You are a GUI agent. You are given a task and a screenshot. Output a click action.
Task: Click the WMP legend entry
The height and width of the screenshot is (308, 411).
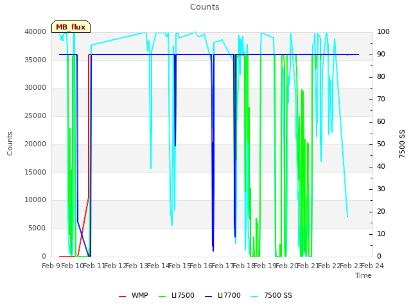[x=134, y=295]
